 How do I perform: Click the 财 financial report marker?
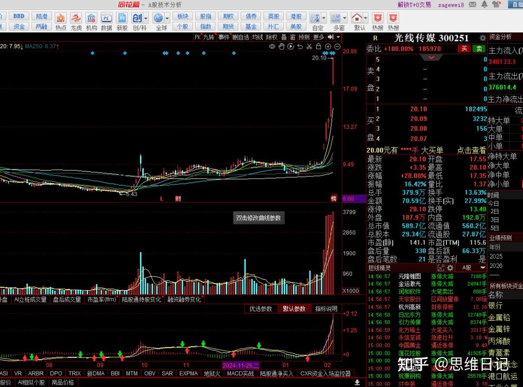point(178,199)
